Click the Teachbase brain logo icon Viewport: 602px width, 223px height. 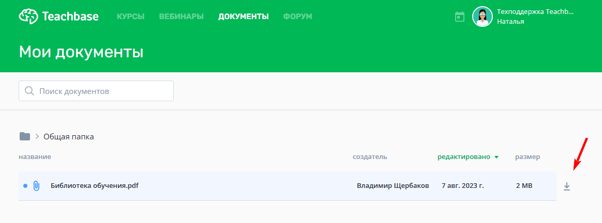[28, 17]
